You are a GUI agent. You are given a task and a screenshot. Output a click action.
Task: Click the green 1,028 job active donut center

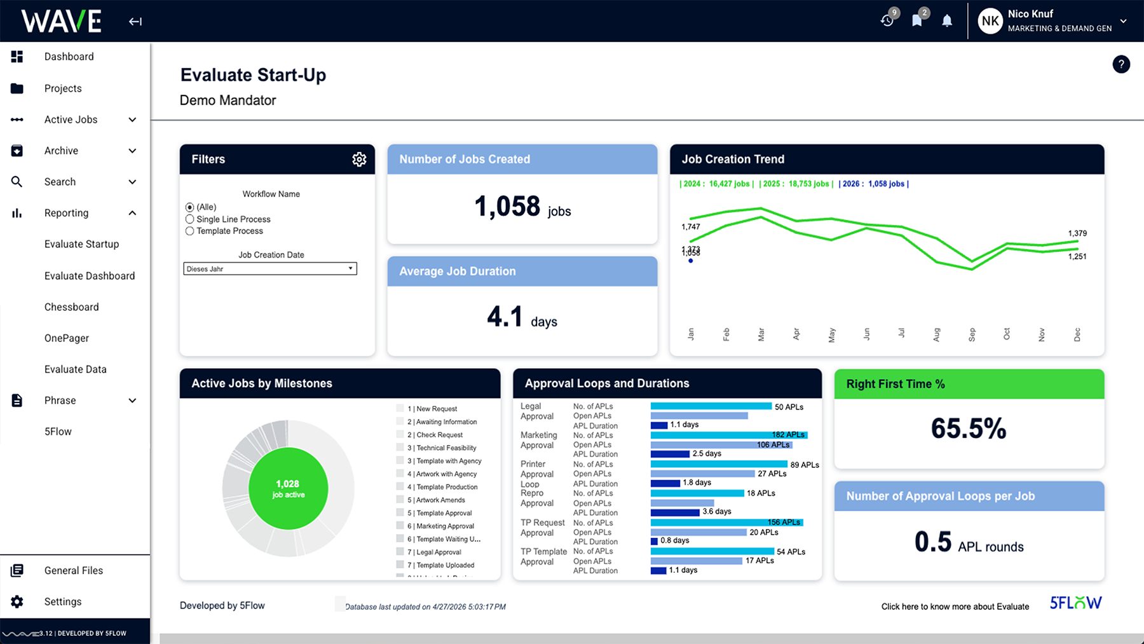tap(289, 488)
